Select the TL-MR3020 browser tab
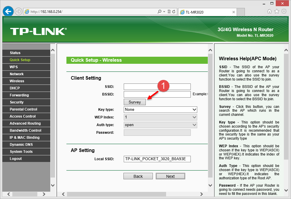This screenshot has width=291, height=199. pyautogui.click(x=207, y=12)
